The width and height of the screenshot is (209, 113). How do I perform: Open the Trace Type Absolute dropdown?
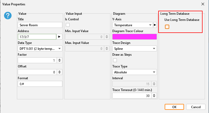135,72
